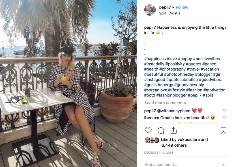The image size is (234, 167).
Task: Open pepii7's profile picture avatar
Action: (150, 10)
